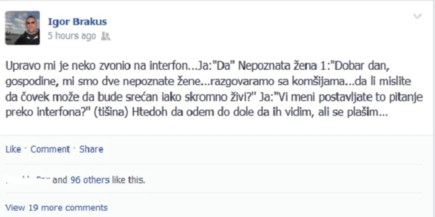Open the Igor Brakus profile name link
Screen dimensions: 435x217
(77, 21)
